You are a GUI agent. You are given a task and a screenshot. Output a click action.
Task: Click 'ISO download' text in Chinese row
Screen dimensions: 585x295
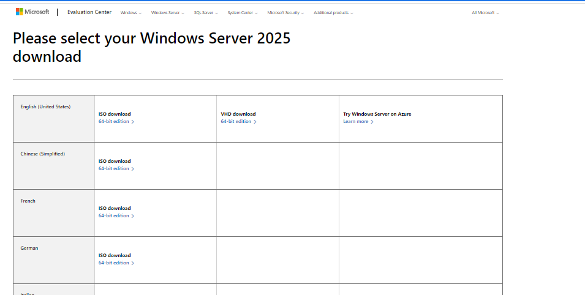(115, 161)
